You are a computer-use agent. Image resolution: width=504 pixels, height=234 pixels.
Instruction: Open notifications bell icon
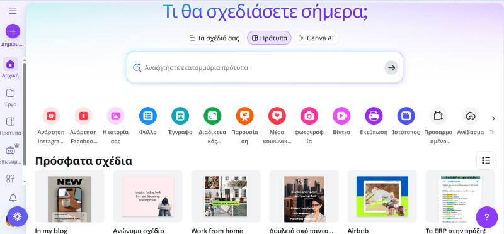(13, 198)
